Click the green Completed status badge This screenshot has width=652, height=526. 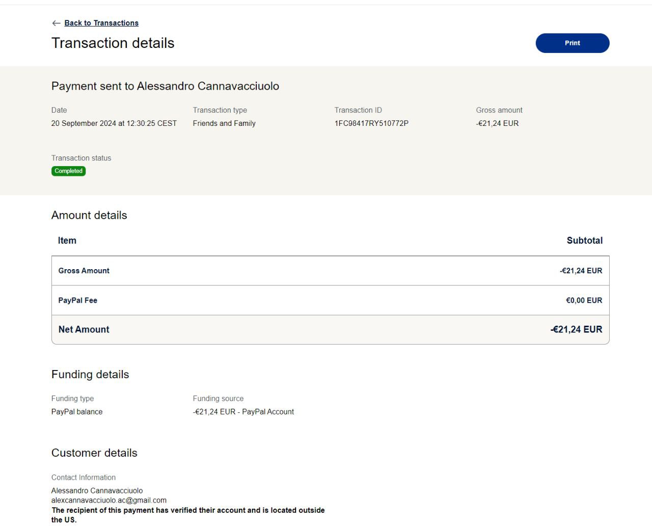[x=68, y=171]
